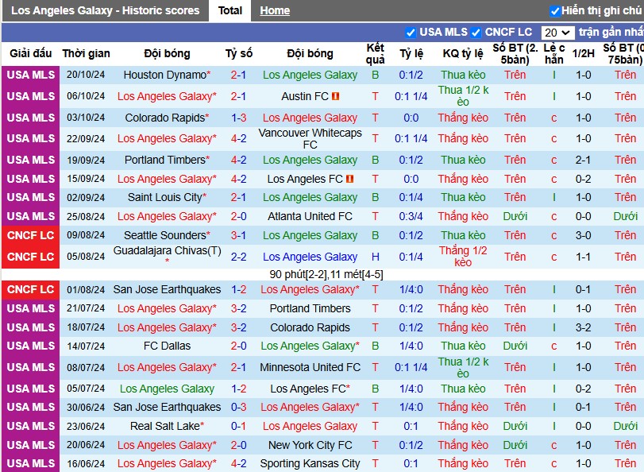Image resolution: width=644 pixels, height=472 pixels.
Task: Click the Giải đấu column header
Action: (31, 53)
